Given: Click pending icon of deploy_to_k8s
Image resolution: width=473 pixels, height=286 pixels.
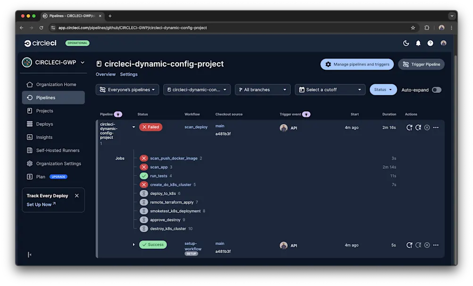Looking at the screenshot, I should pos(143,194).
